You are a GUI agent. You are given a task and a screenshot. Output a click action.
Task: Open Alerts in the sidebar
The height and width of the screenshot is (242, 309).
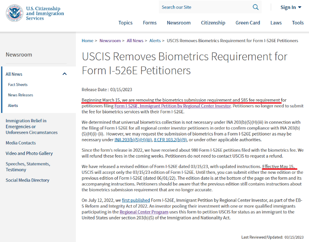click(x=13, y=105)
